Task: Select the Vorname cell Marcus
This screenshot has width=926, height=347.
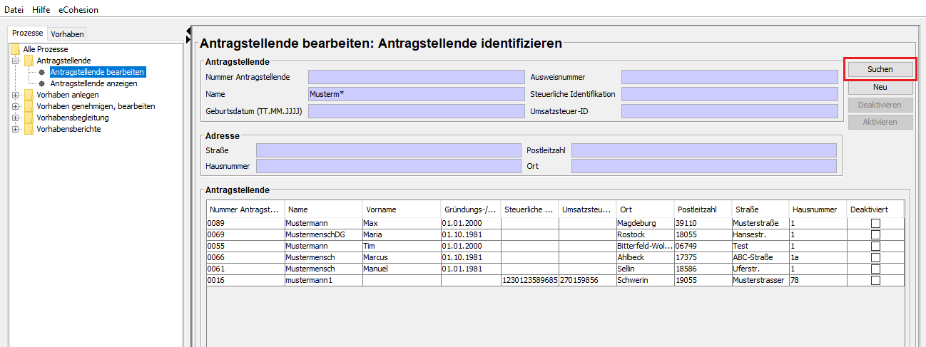Action: [402, 258]
